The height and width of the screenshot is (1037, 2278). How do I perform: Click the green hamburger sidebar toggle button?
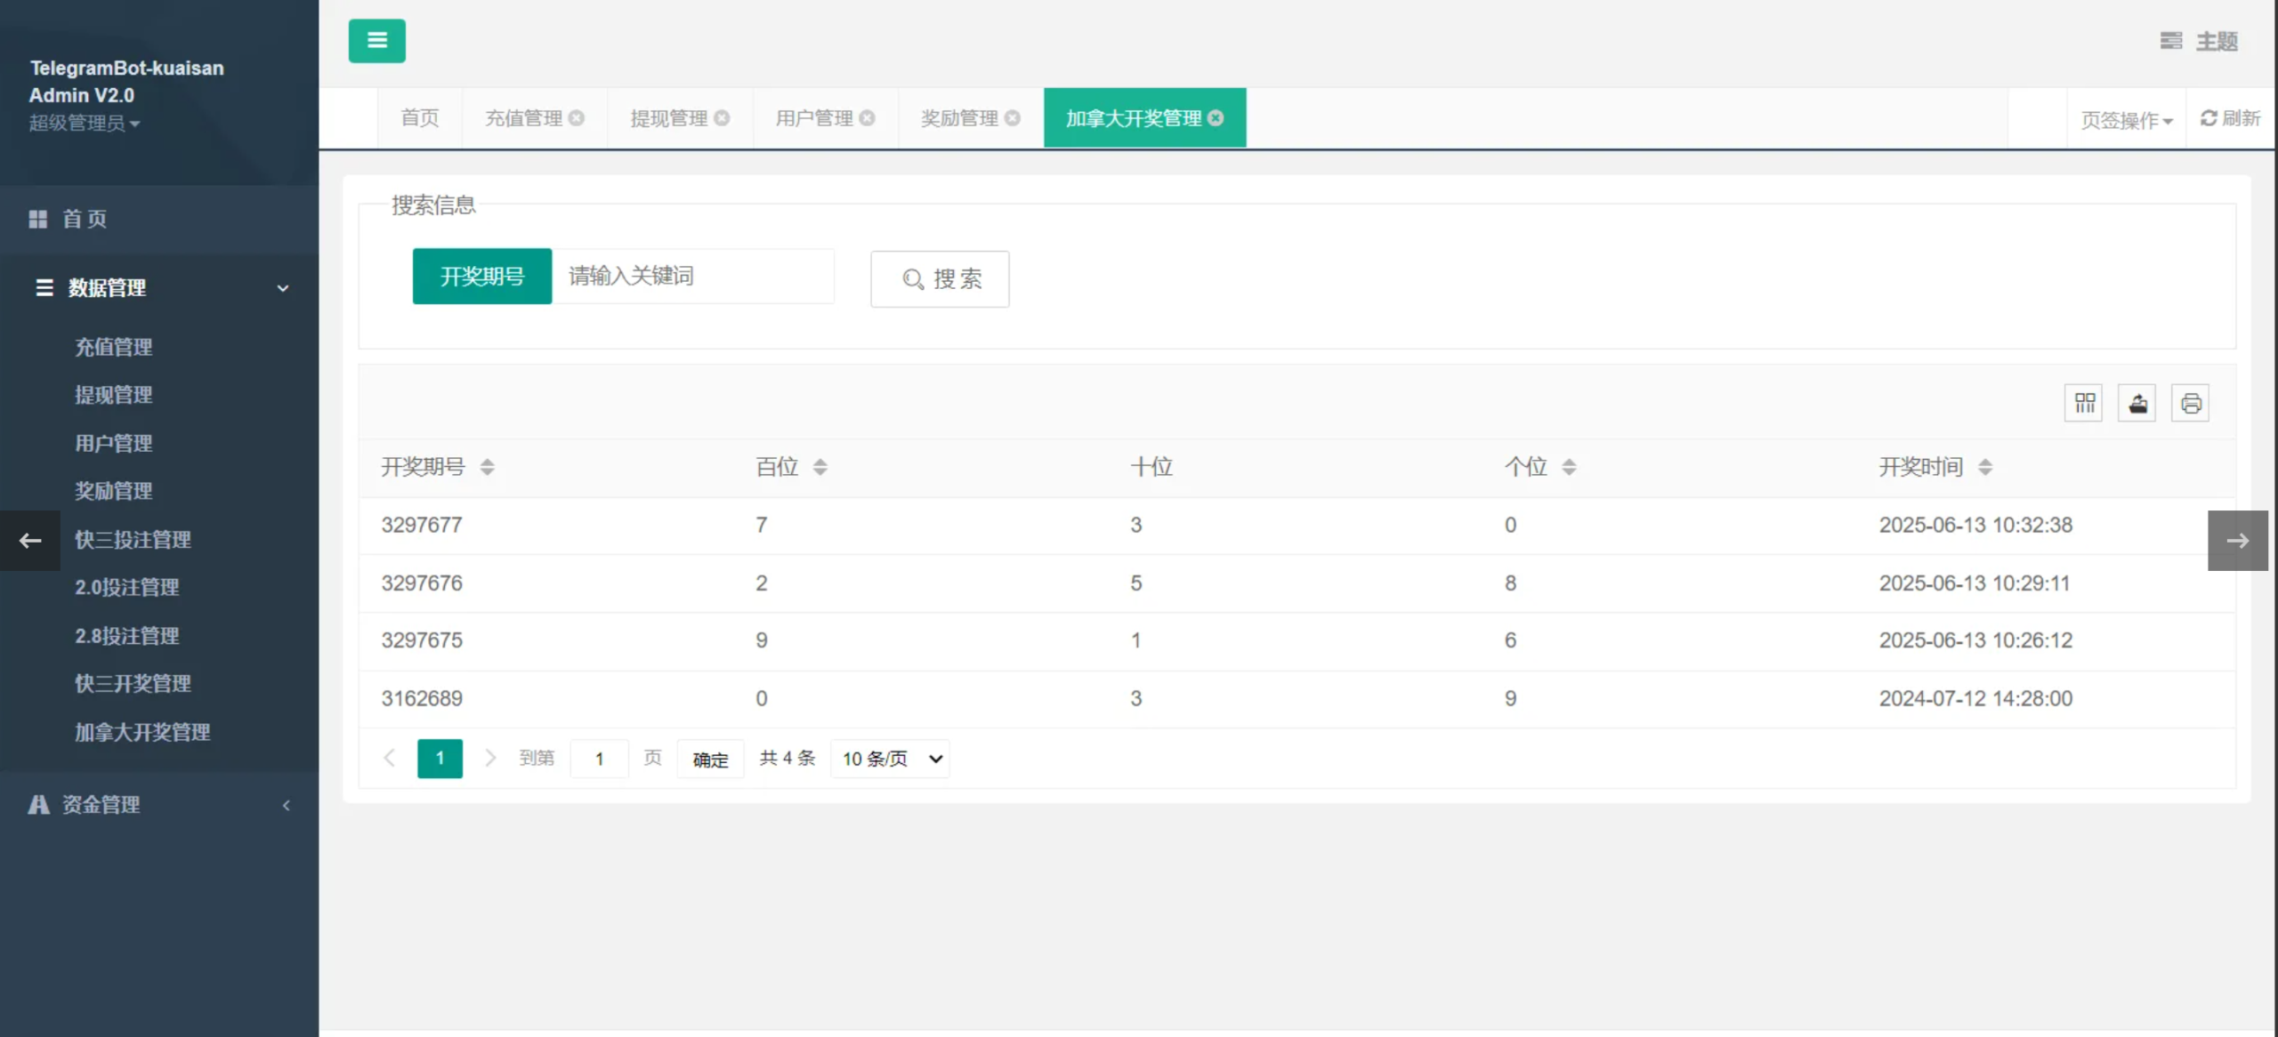376,41
